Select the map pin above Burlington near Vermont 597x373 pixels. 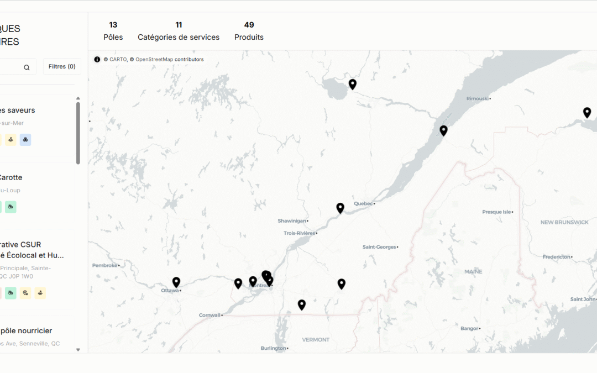[301, 304]
